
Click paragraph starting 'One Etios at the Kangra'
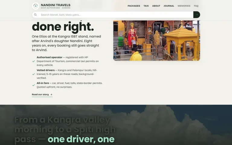(x=66, y=43)
